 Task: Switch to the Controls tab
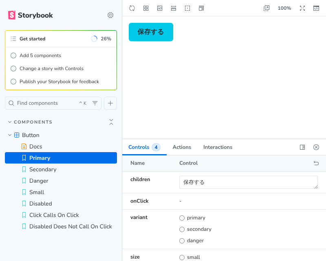pos(144,147)
